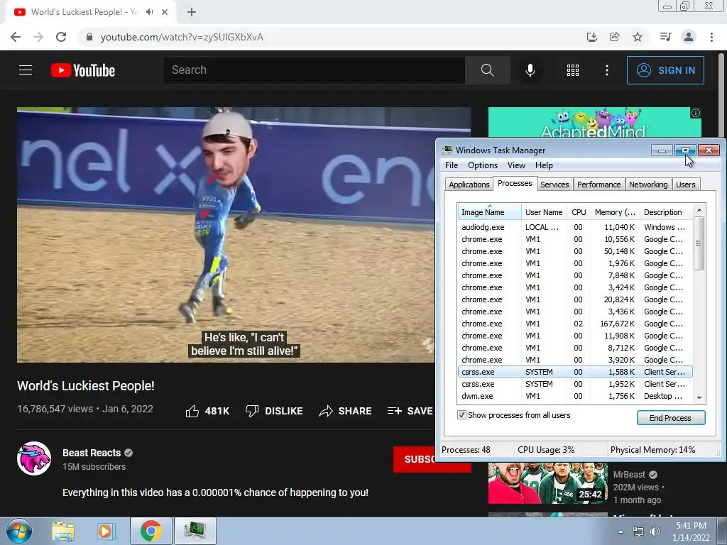
Task: Mute the tab audio speaker icon
Action: click(x=149, y=12)
